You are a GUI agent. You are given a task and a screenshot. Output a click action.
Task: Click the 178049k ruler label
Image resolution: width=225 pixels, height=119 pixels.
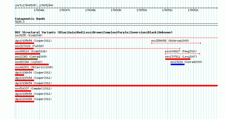click(x=116, y=10)
